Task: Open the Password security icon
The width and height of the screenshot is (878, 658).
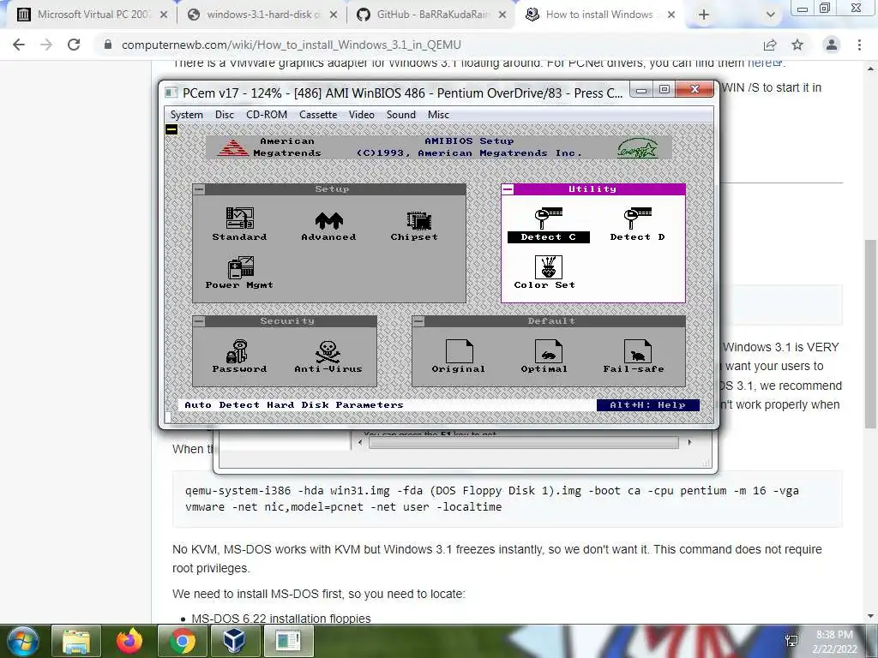Action: 240,356
